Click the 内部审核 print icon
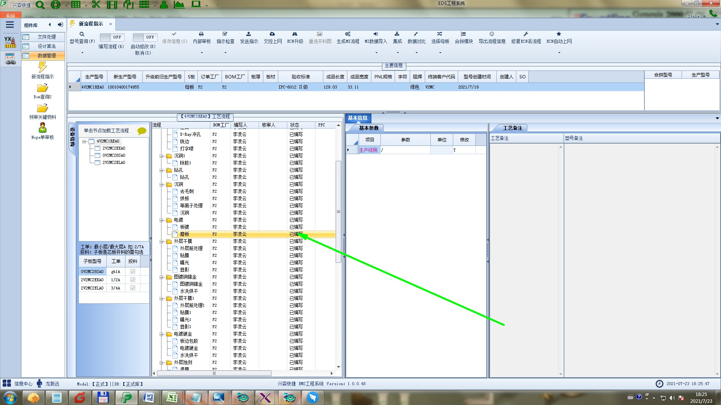This screenshot has width=721, height=405. coord(201,34)
